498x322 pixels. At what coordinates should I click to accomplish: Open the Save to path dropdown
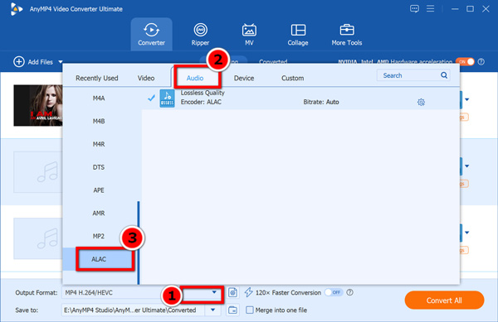[212, 310]
